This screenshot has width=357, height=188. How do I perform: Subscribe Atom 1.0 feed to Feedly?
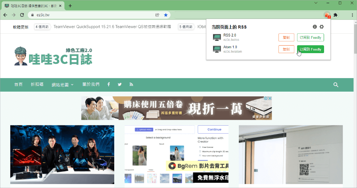tap(310, 49)
